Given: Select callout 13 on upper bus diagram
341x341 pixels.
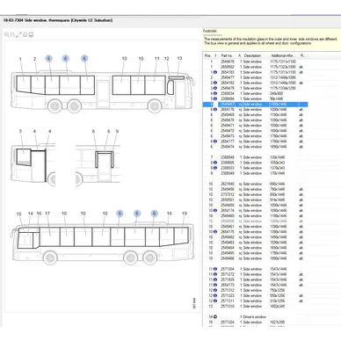Looking at the screenshot, I should tap(179, 58).
